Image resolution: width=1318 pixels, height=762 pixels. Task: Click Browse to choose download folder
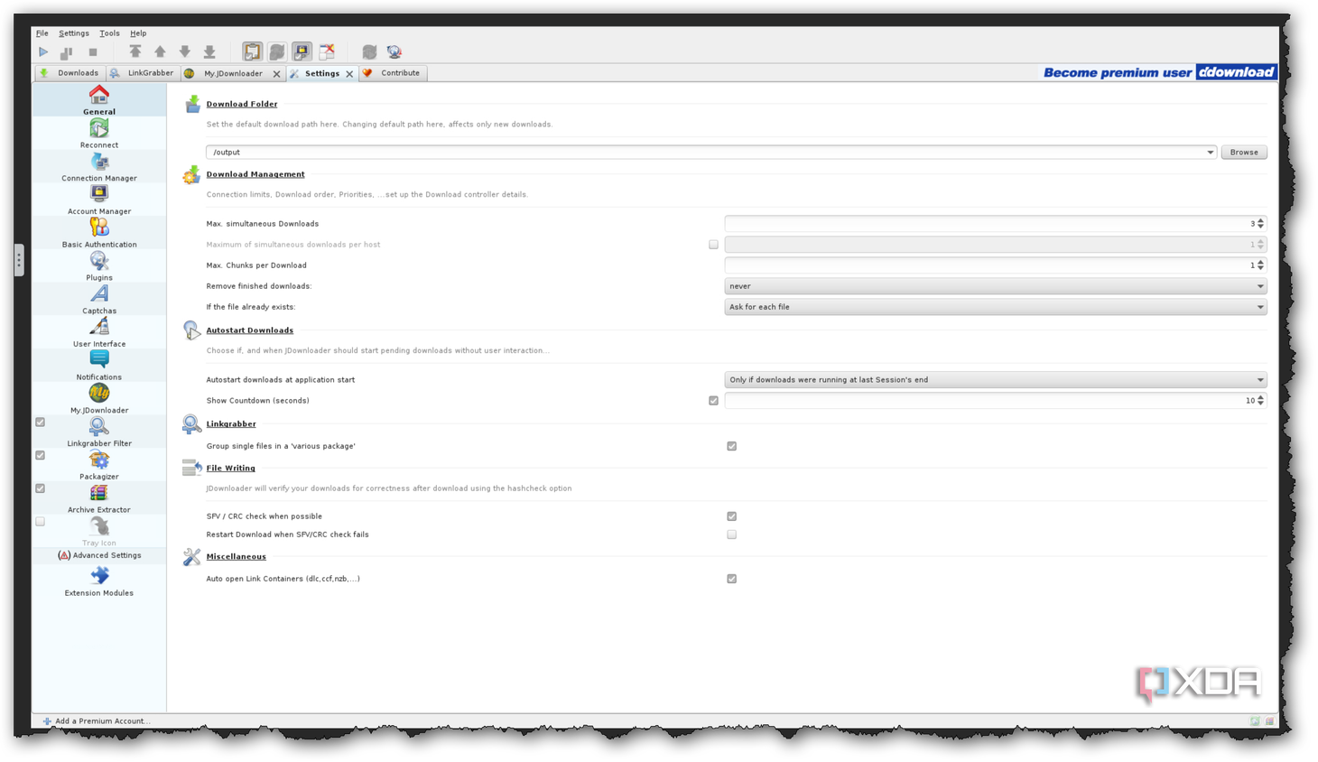[1243, 153]
